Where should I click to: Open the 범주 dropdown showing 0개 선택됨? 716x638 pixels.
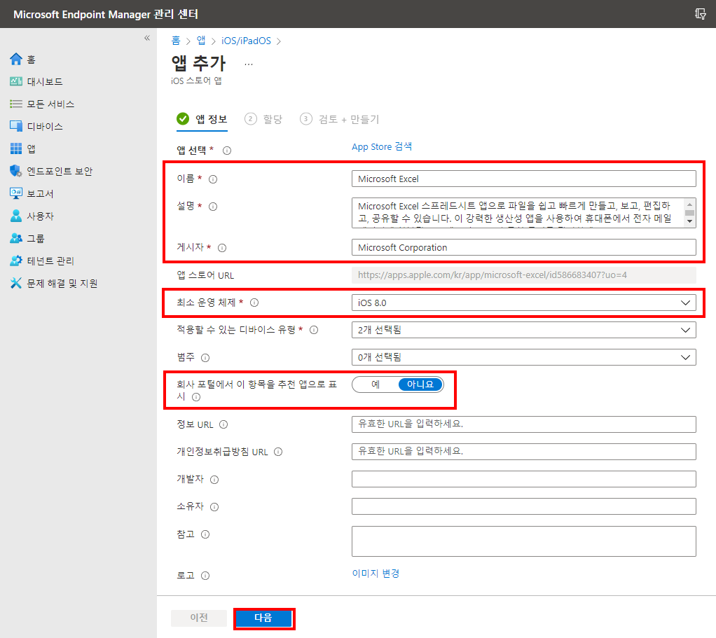[524, 357]
